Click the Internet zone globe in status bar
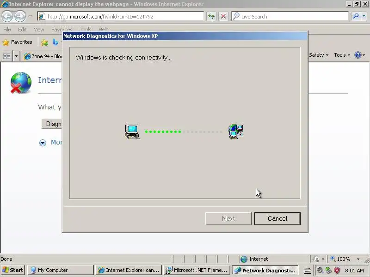370x277 pixels. (x=244, y=259)
